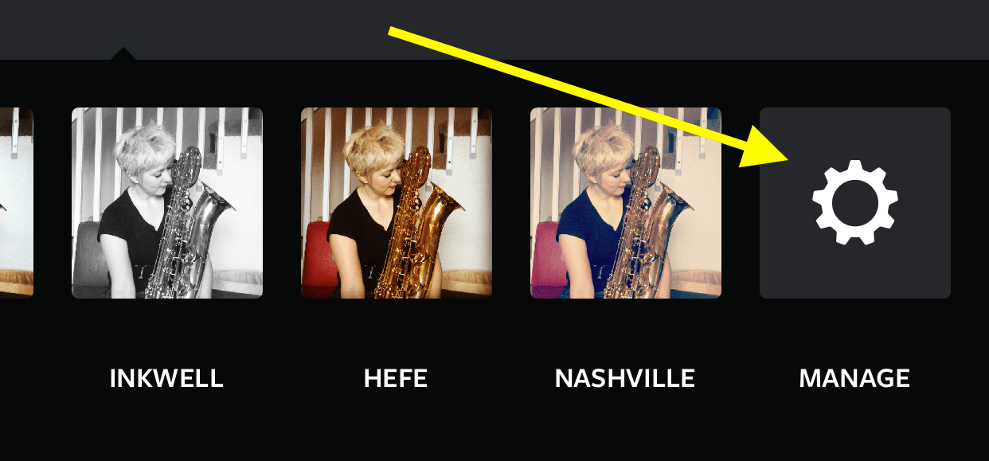Click the INKWELL filter label
Image resolution: width=989 pixels, height=461 pixels.
166,378
